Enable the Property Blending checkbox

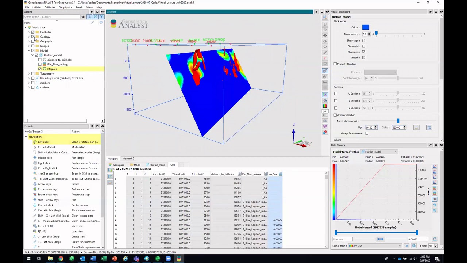[x=335, y=64]
